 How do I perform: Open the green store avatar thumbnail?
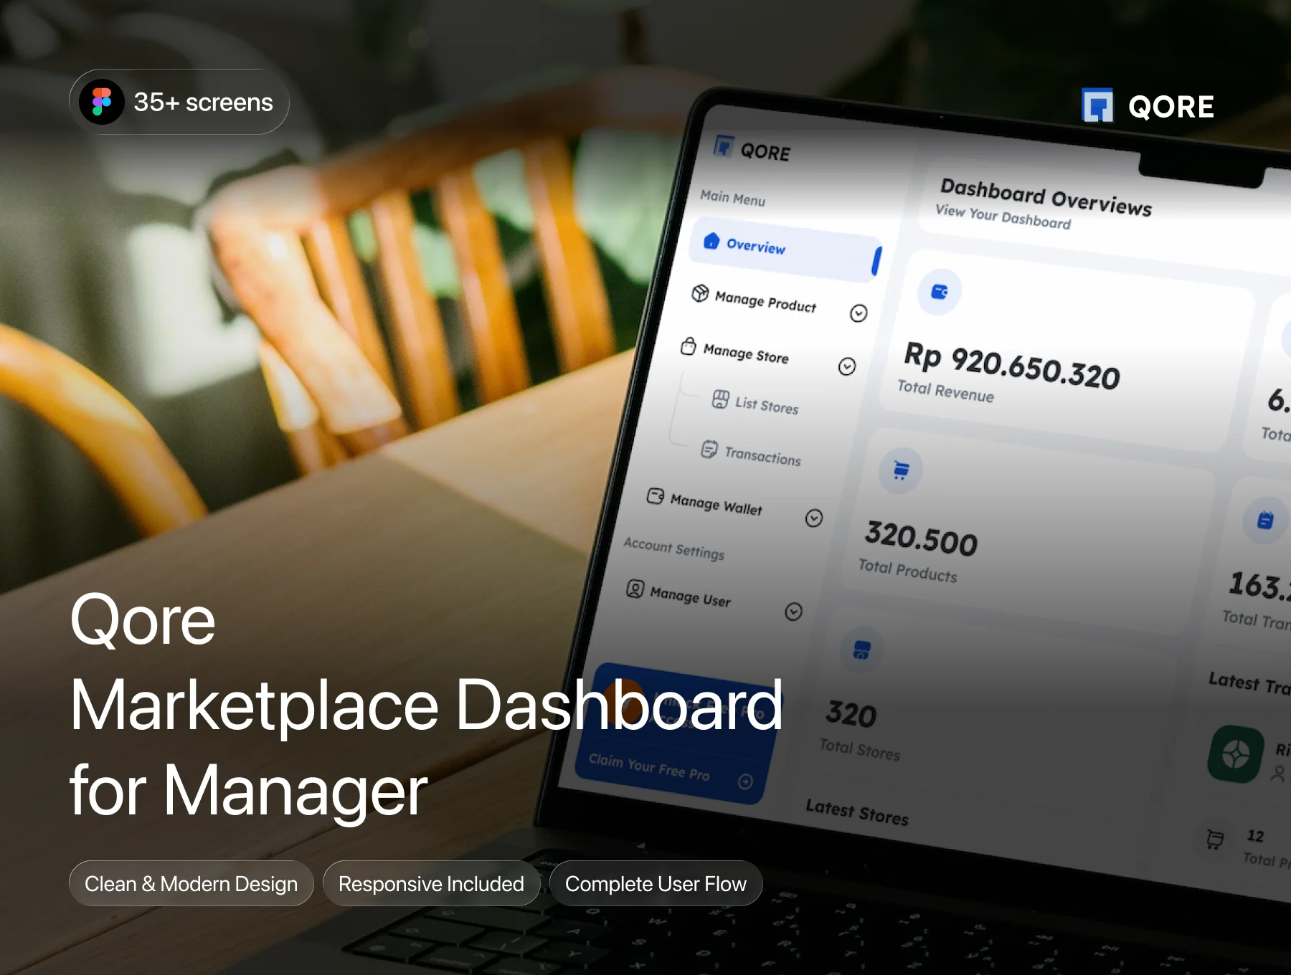tap(1236, 754)
